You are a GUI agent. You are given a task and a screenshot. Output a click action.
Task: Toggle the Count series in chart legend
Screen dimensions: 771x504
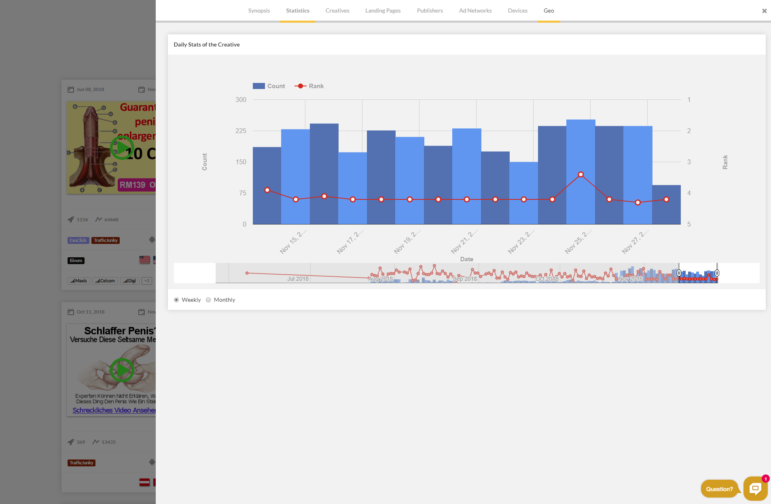269,86
